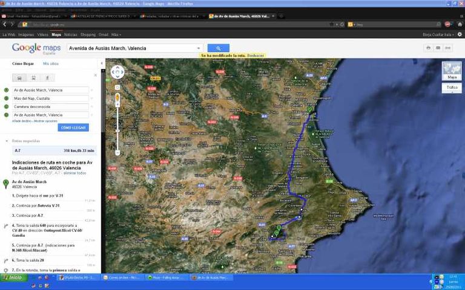465x290 pixels.
Task: Toggle the Tráfico layer on the map
Action: tap(452, 88)
